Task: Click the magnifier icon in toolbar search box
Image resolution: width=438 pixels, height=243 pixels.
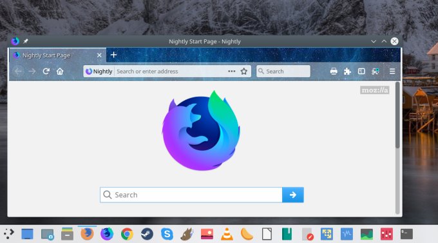Action: click(261, 72)
